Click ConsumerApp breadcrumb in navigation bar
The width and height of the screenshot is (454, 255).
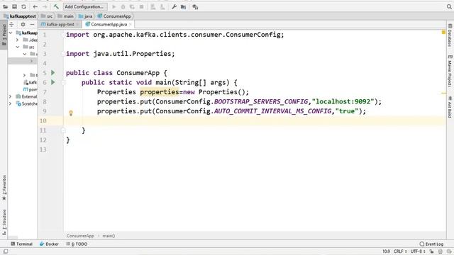pyautogui.click(x=114, y=16)
